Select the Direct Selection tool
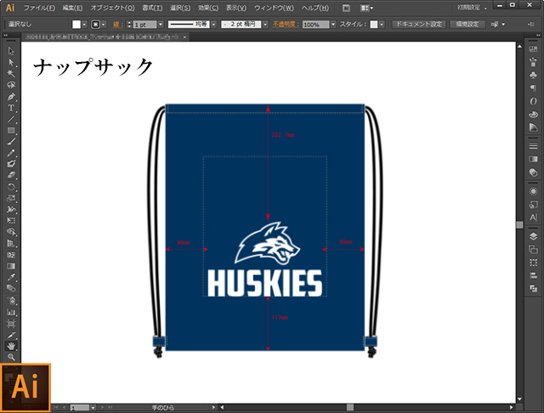This screenshot has width=544, height=413. coord(11,63)
